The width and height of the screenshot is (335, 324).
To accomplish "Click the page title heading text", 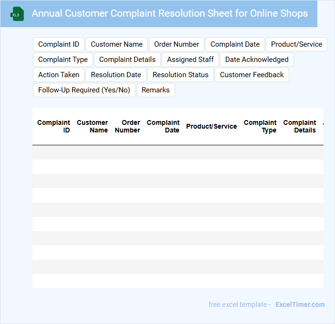I will click(169, 13).
